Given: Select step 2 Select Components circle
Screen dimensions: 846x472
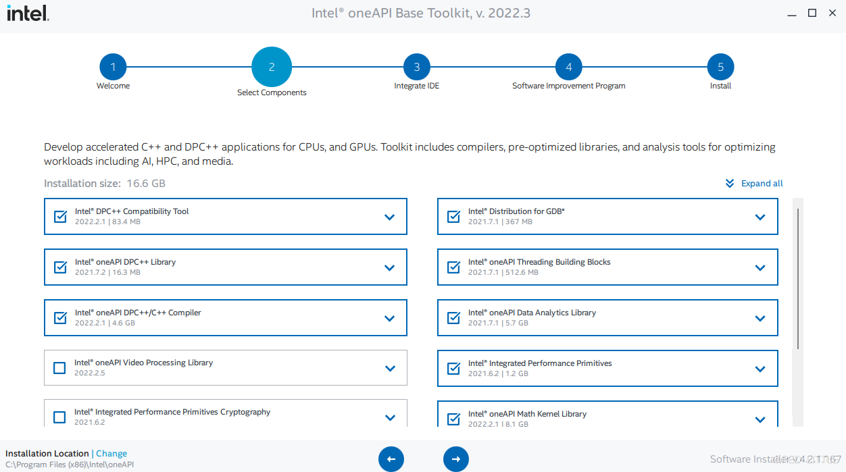Looking at the screenshot, I should 272,67.
